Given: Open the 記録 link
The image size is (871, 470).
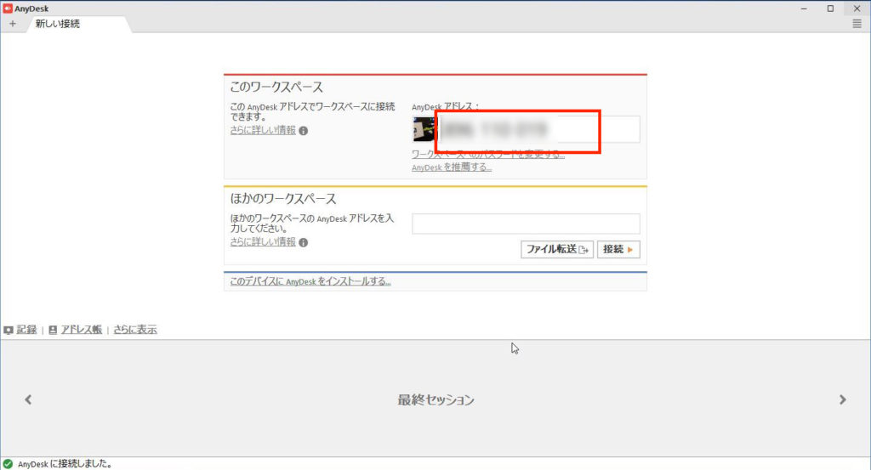Looking at the screenshot, I should point(26,330).
